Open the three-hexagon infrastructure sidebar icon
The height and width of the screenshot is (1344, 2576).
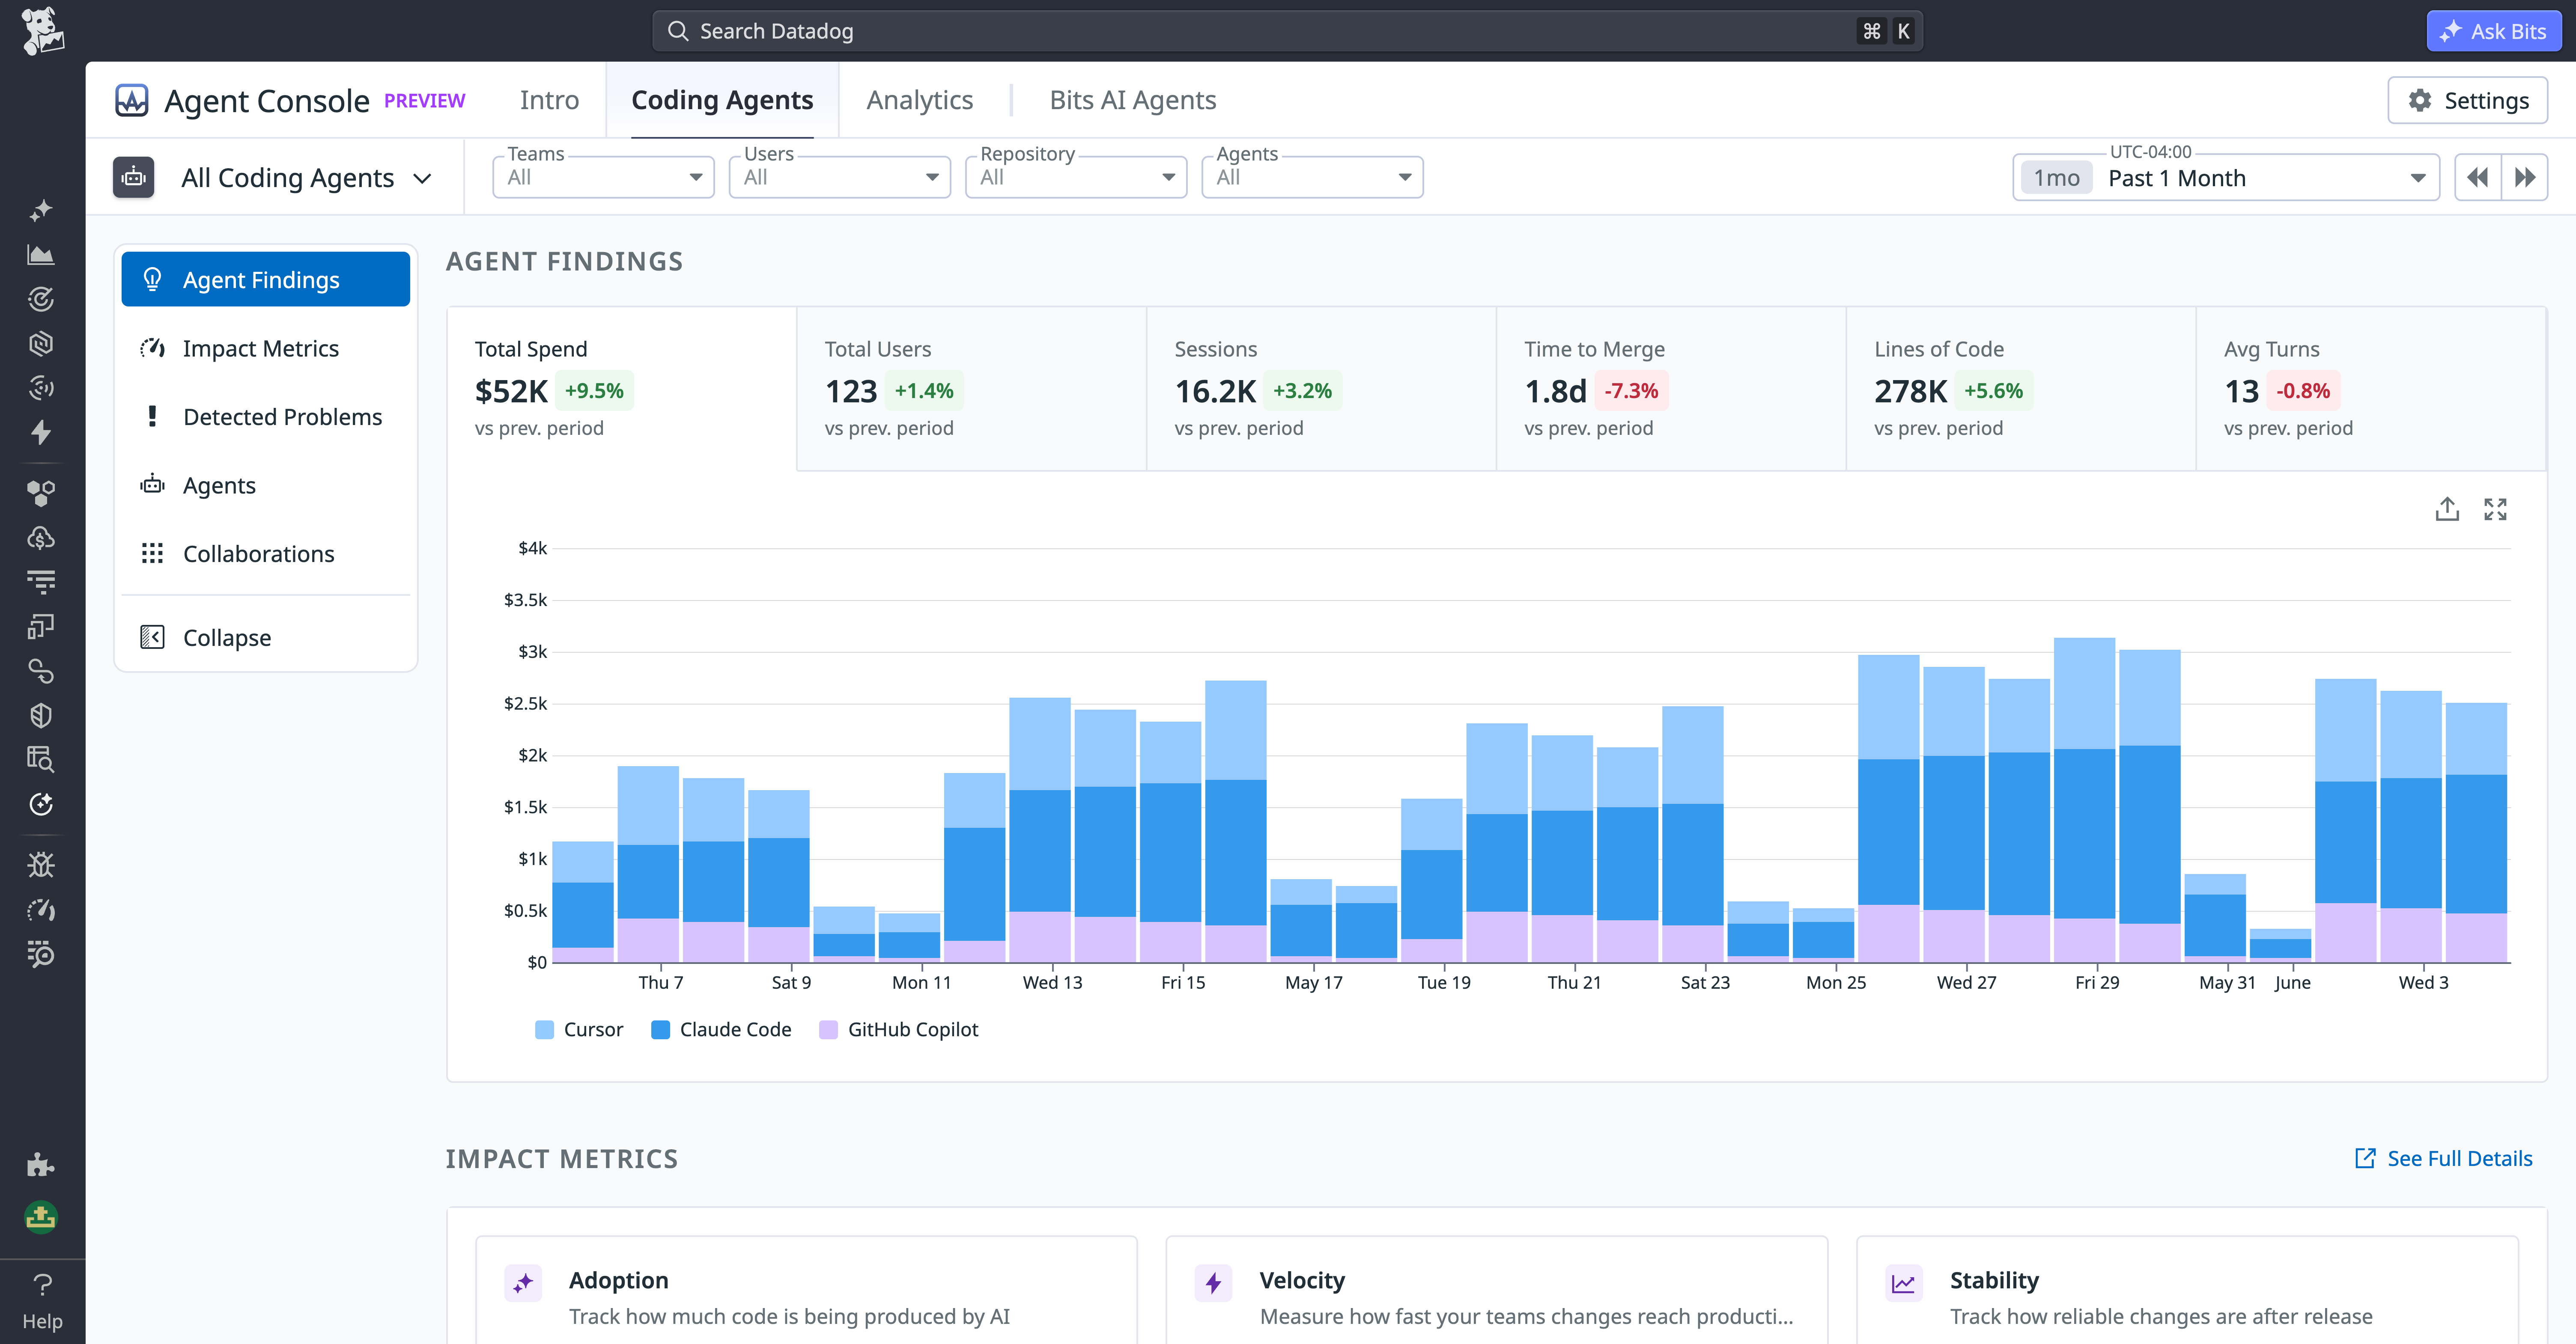(41, 493)
